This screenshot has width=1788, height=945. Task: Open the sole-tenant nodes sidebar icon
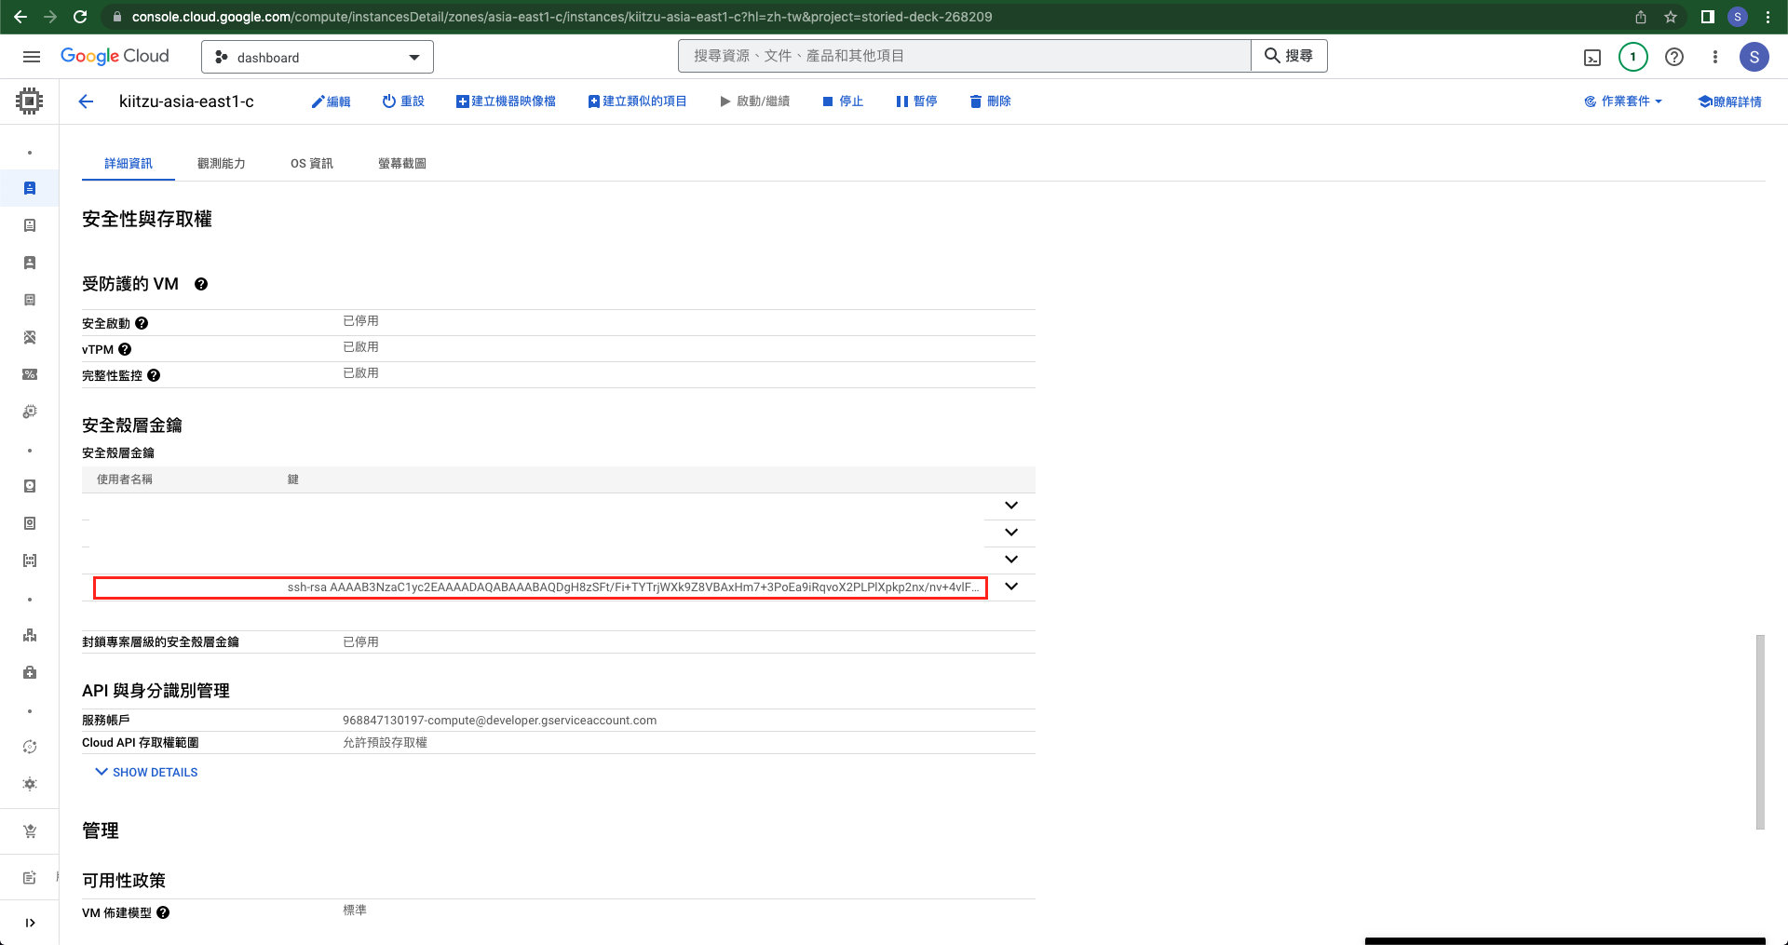[x=30, y=263]
